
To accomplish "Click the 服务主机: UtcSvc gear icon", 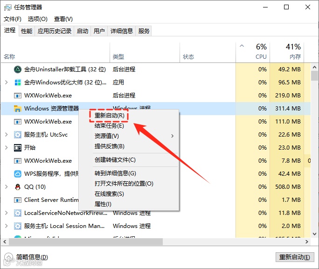I will 18,135.
